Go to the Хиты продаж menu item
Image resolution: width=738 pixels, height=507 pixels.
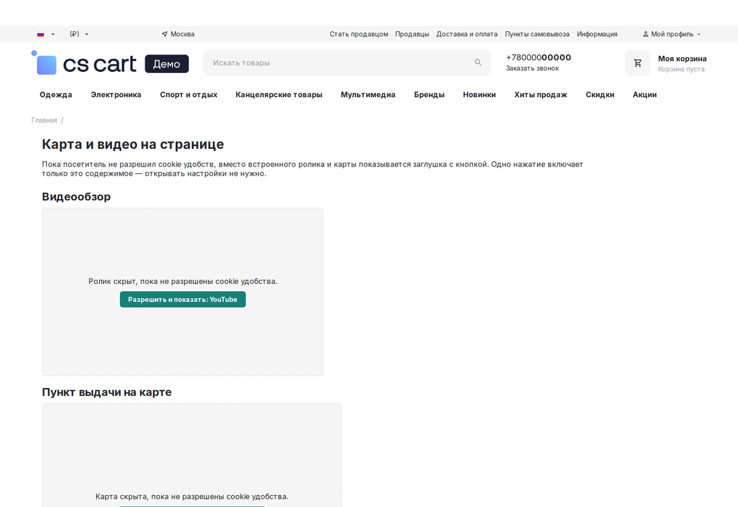coord(541,95)
